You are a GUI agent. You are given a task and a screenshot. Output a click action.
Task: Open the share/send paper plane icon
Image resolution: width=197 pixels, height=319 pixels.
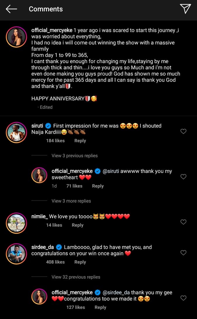pyautogui.click(x=185, y=9)
